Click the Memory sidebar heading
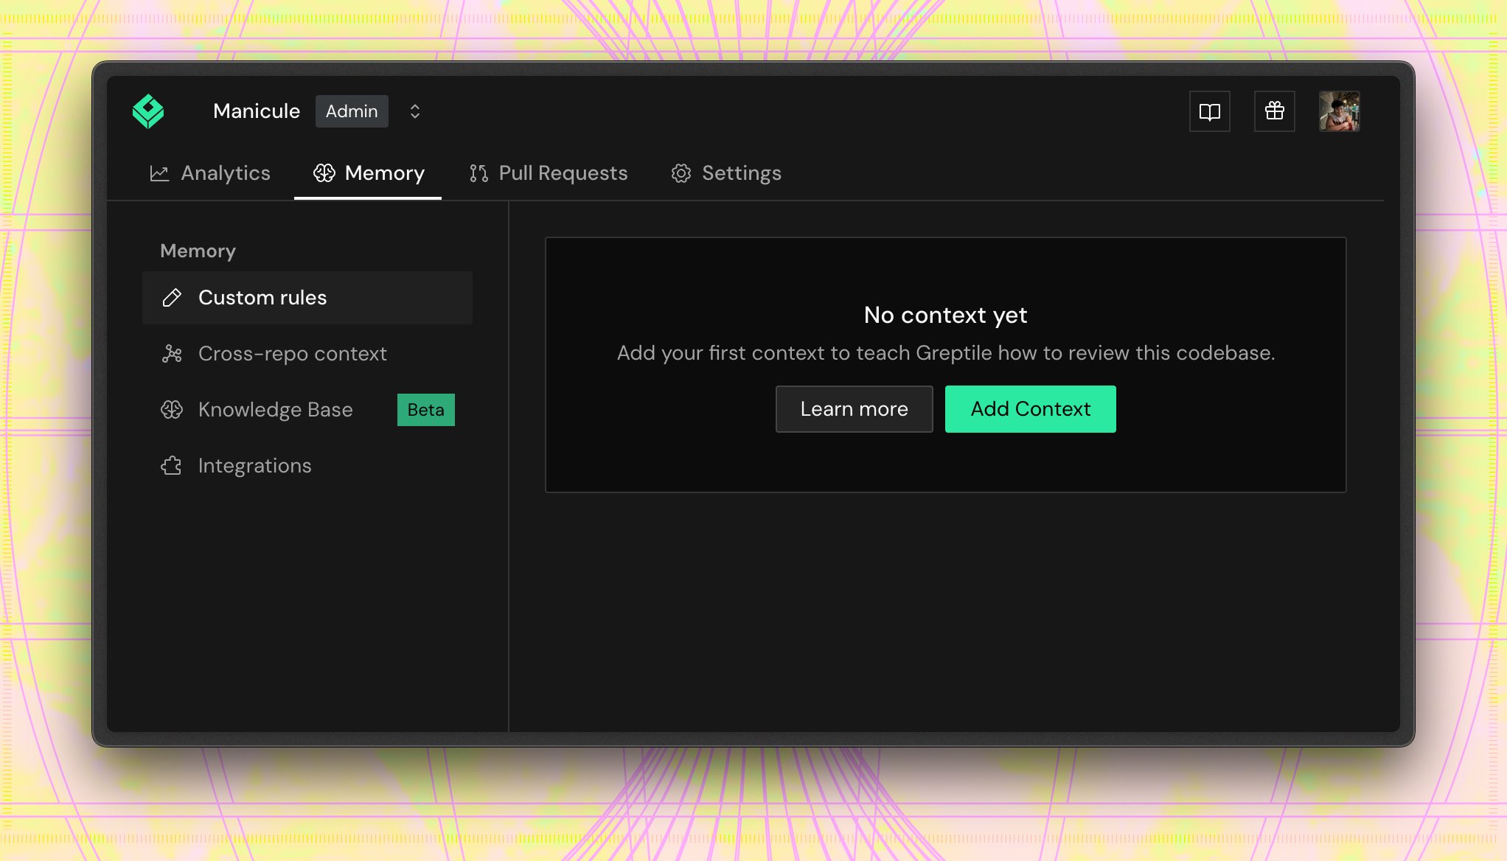The image size is (1507, 861). coord(198,251)
